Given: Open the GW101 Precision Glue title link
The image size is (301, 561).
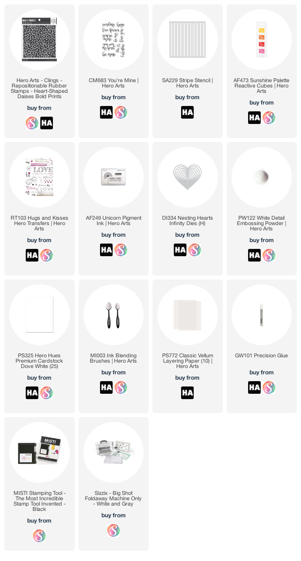Looking at the screenshot, I should tap(261, 356).
